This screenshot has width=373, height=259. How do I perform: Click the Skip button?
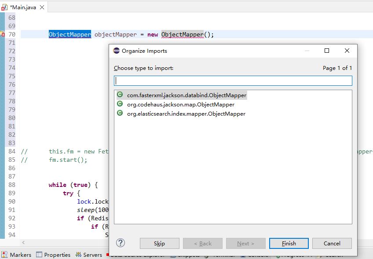(x=159, y=243)
